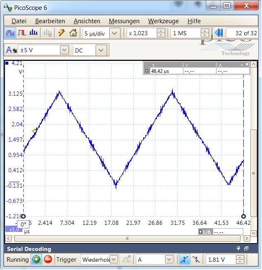Switch to Scope mode icon
262x270 pixels.
[11, 33]
